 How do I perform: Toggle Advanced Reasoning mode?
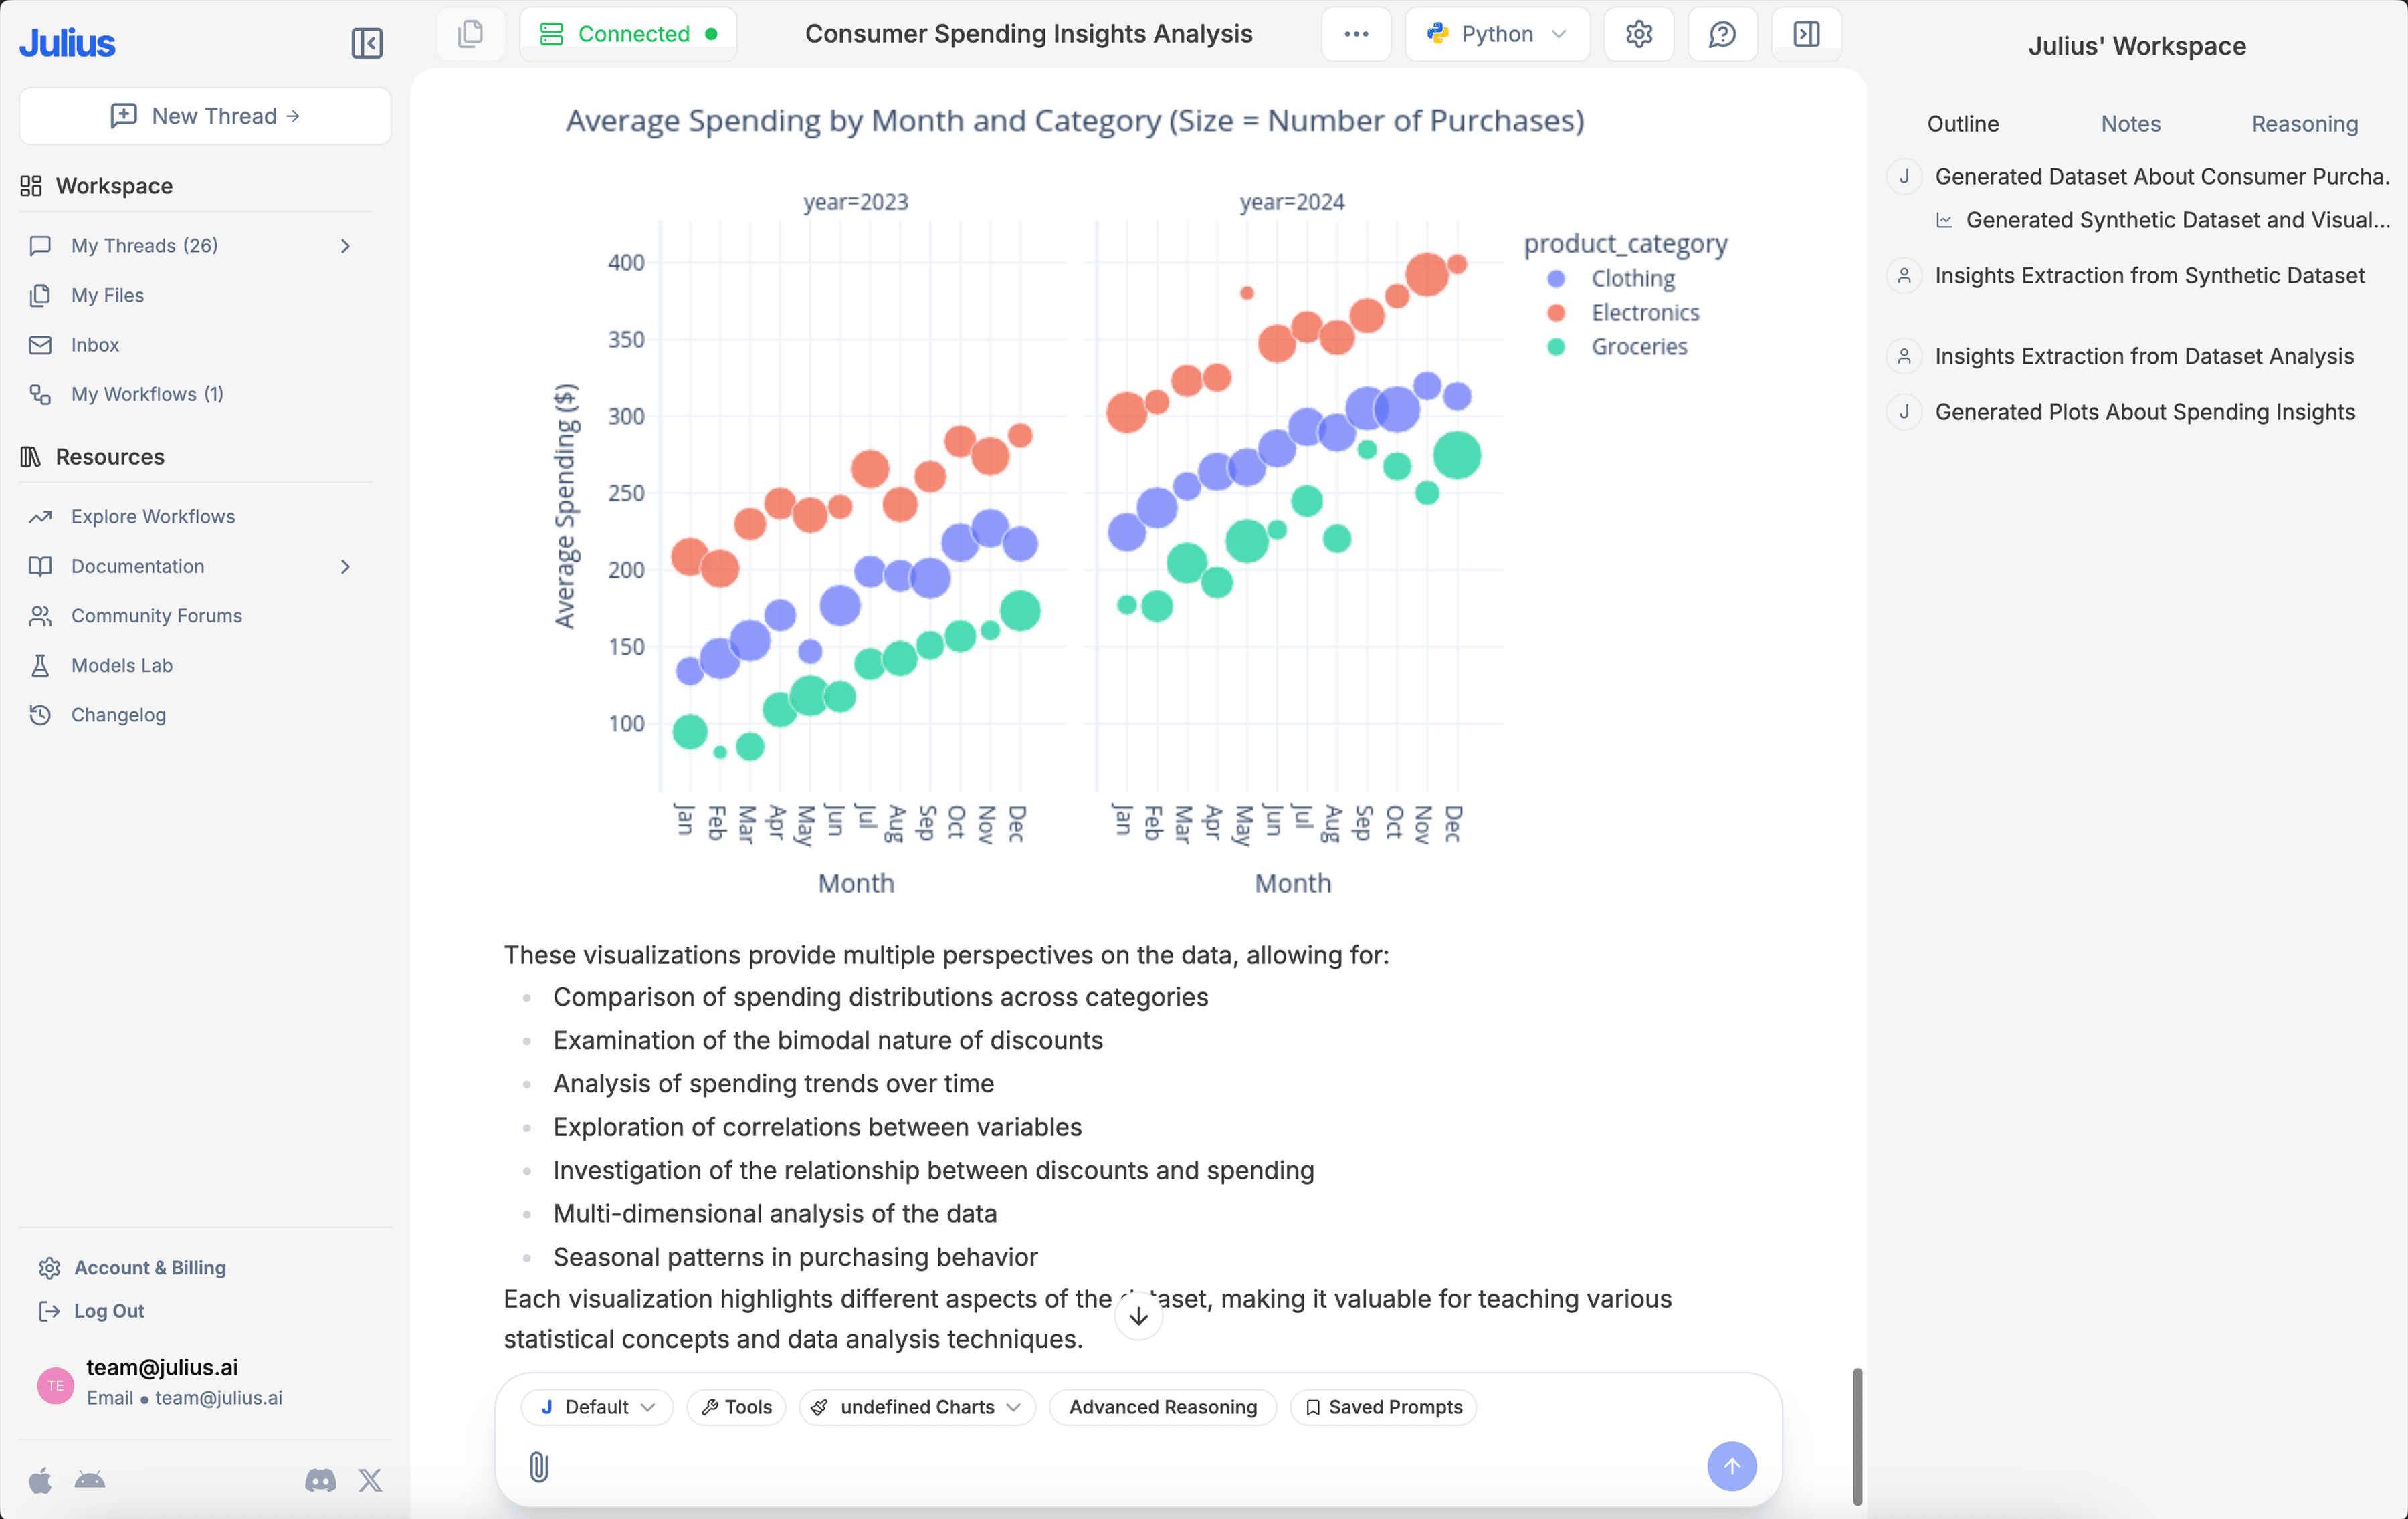1162,1406
